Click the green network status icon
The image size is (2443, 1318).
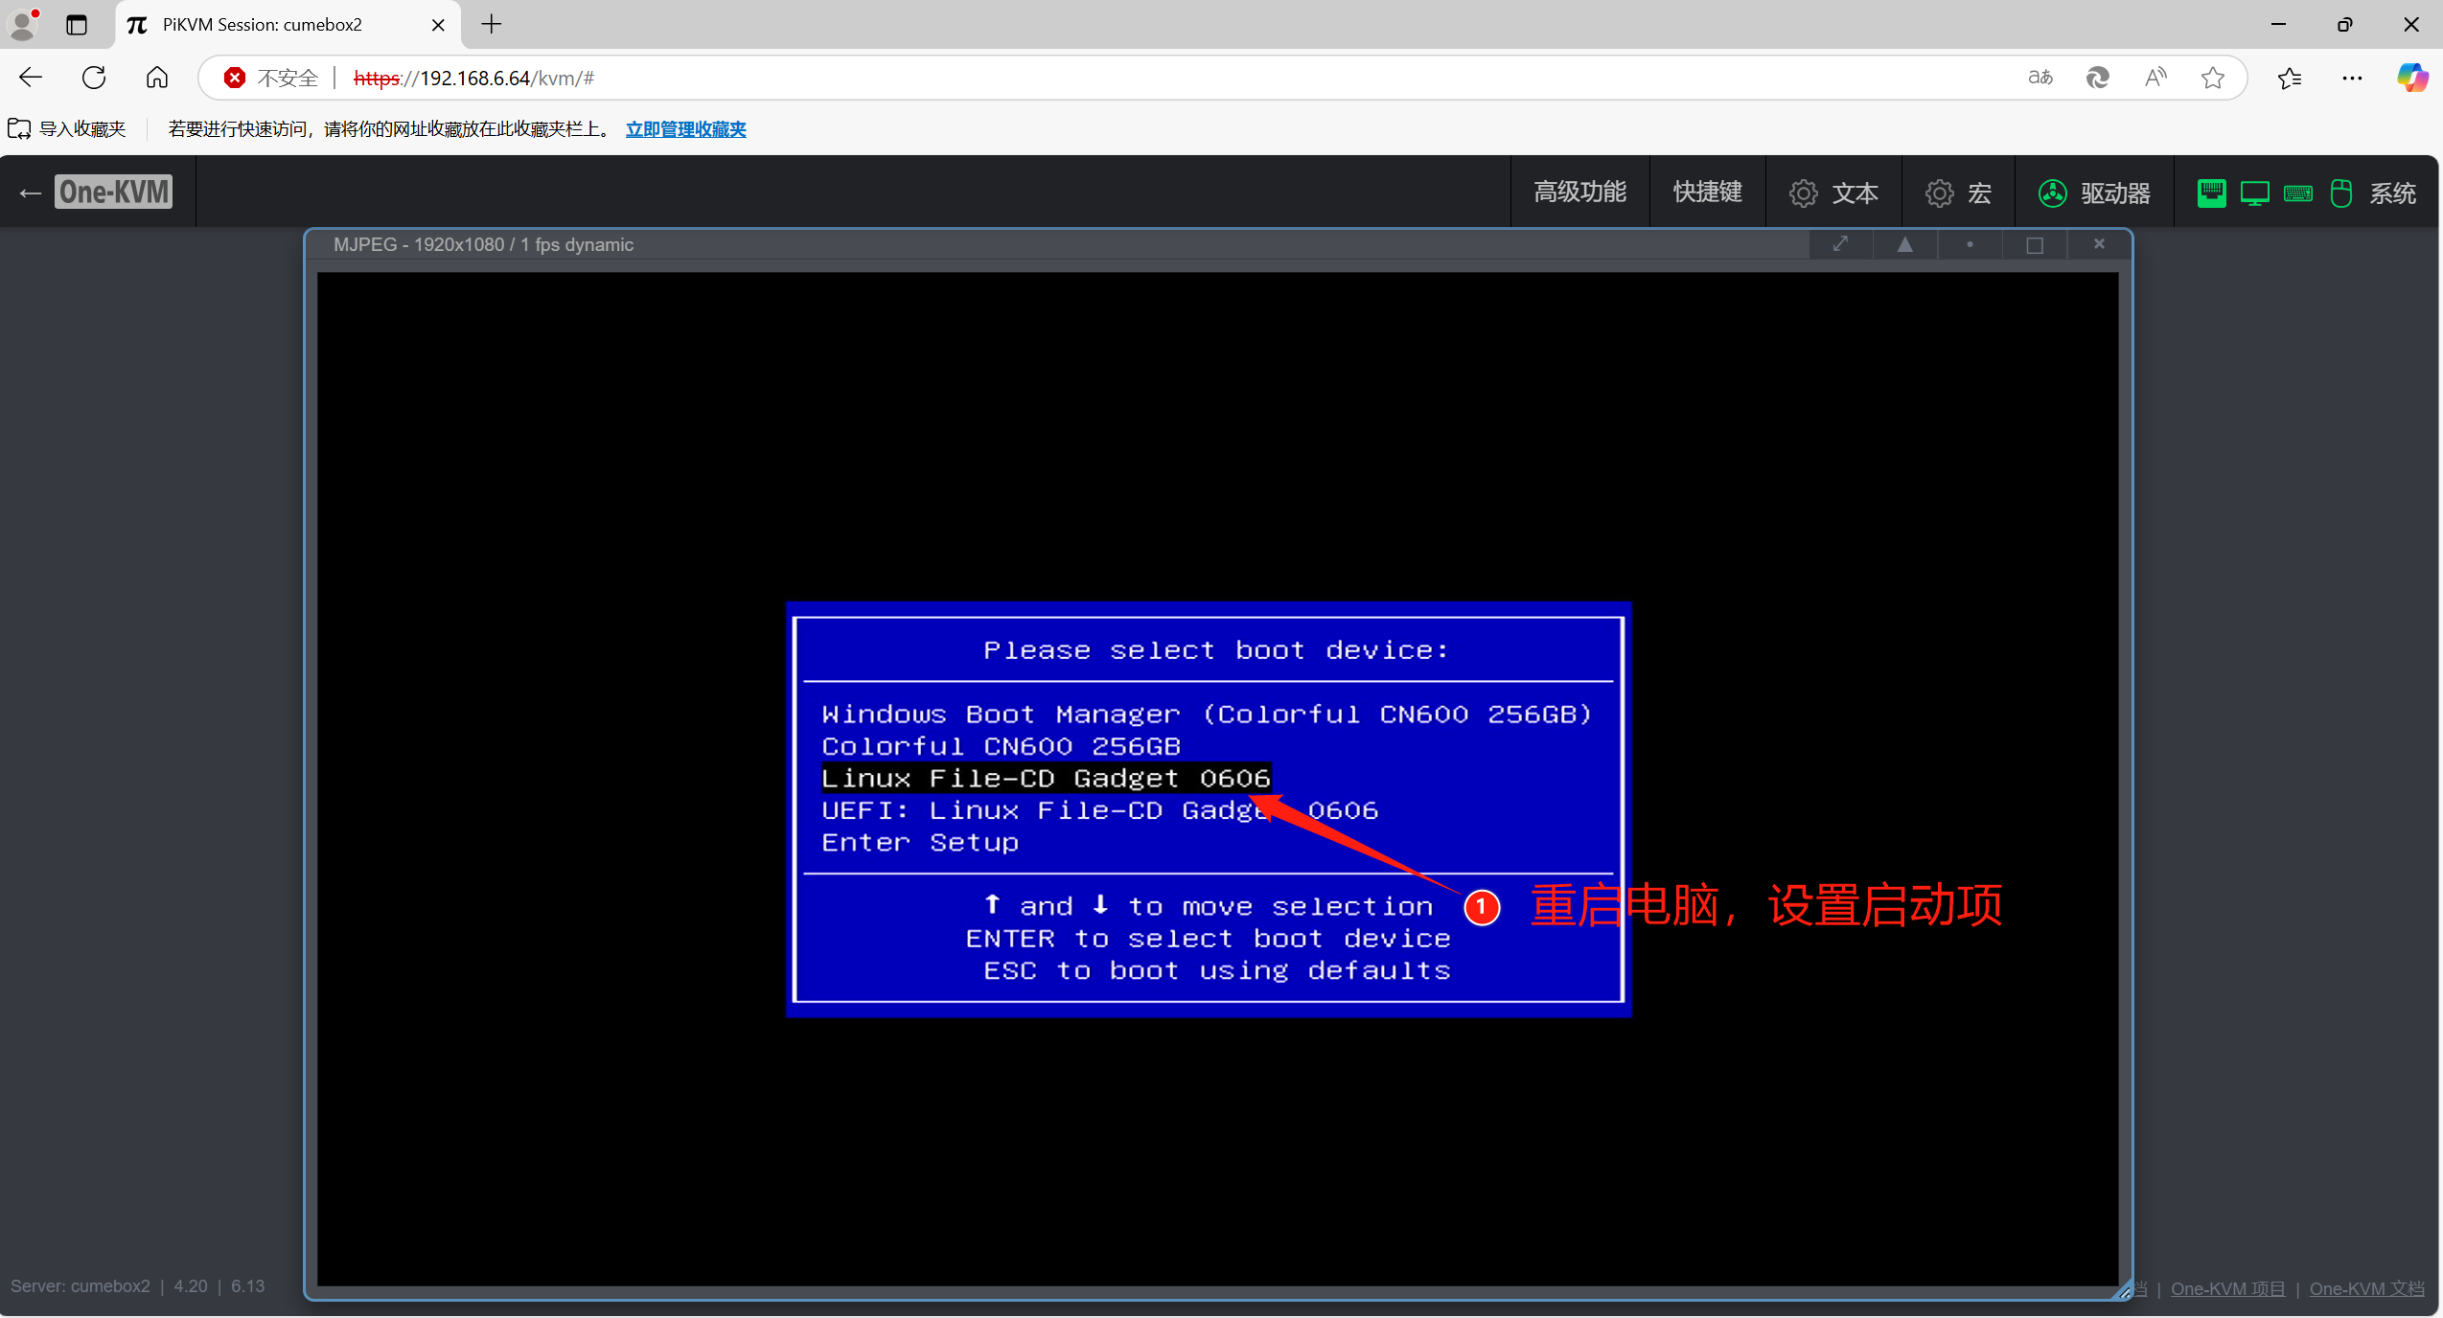(x=2211, y=193)
